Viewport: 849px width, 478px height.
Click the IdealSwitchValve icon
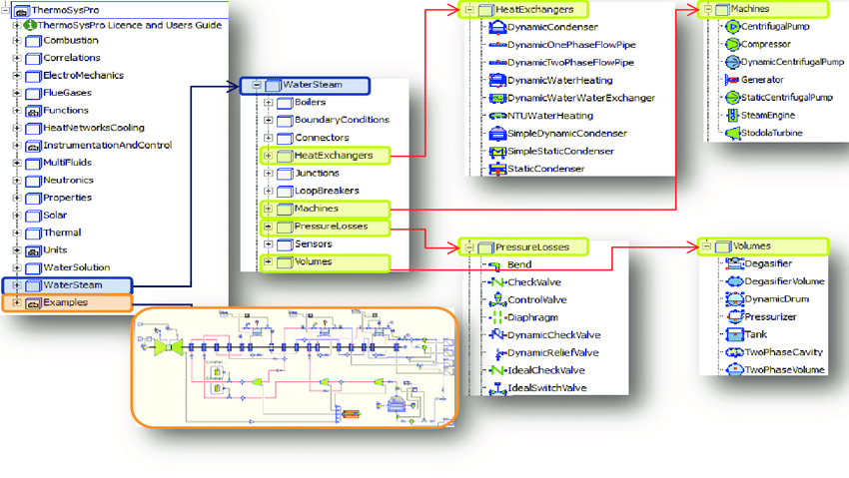click(497, 388)
